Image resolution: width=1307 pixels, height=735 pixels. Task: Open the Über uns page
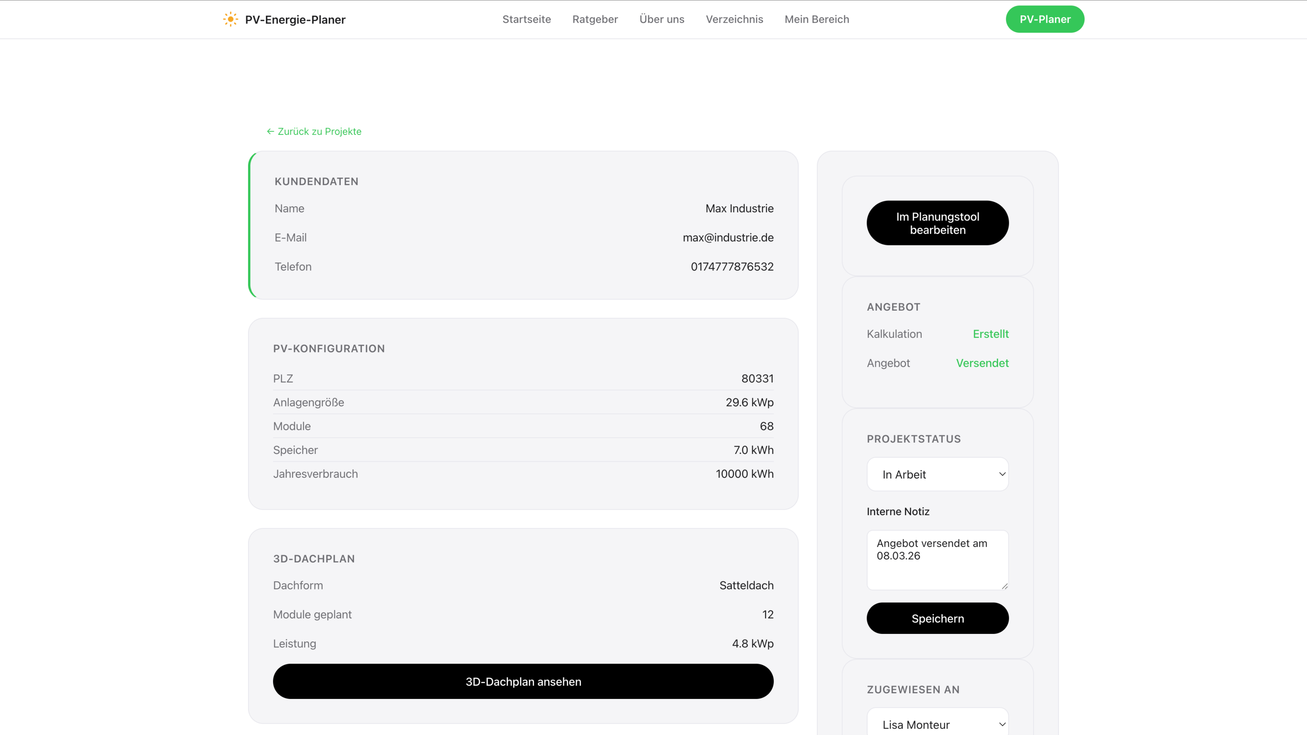661,19
